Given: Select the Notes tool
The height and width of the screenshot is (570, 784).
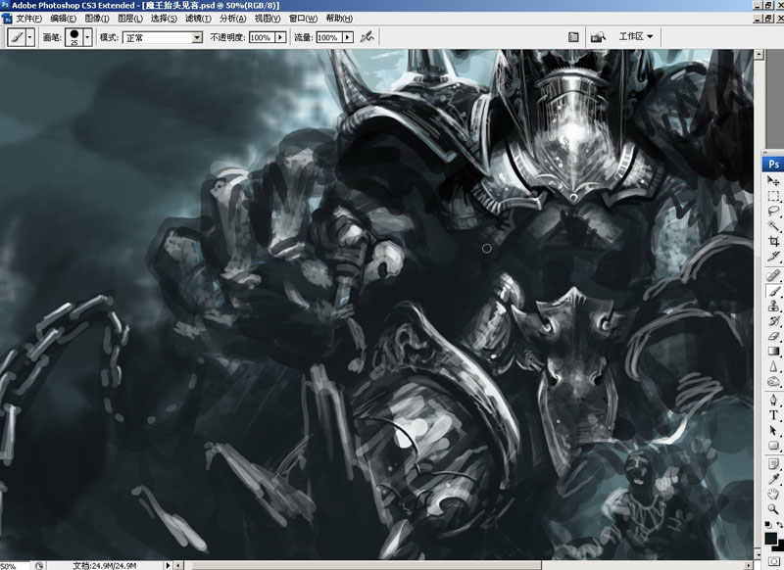Looking at the screenshot, I should 773,464.
